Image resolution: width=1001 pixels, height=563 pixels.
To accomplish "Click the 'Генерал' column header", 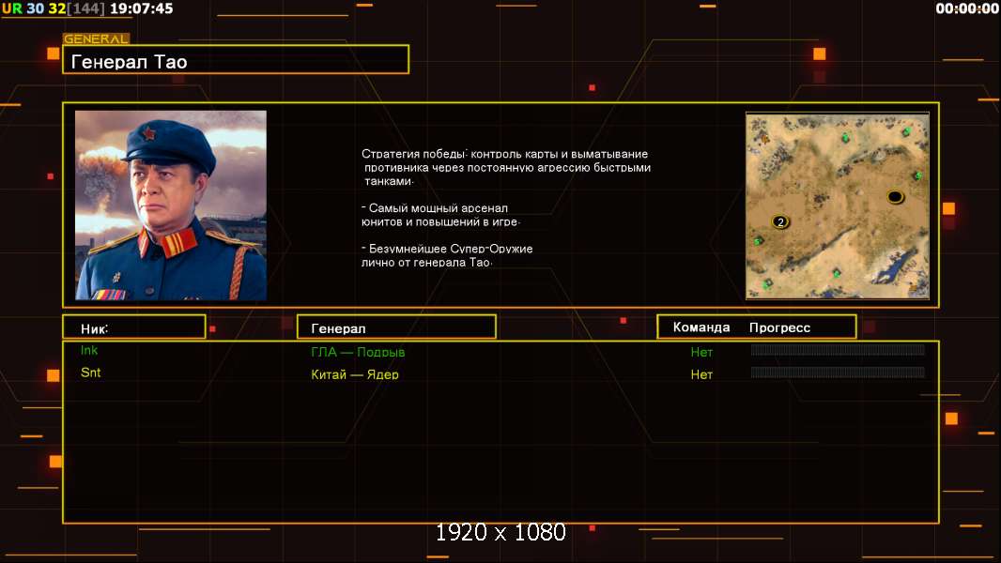I will pyautogui.click(x=396, y=327).
